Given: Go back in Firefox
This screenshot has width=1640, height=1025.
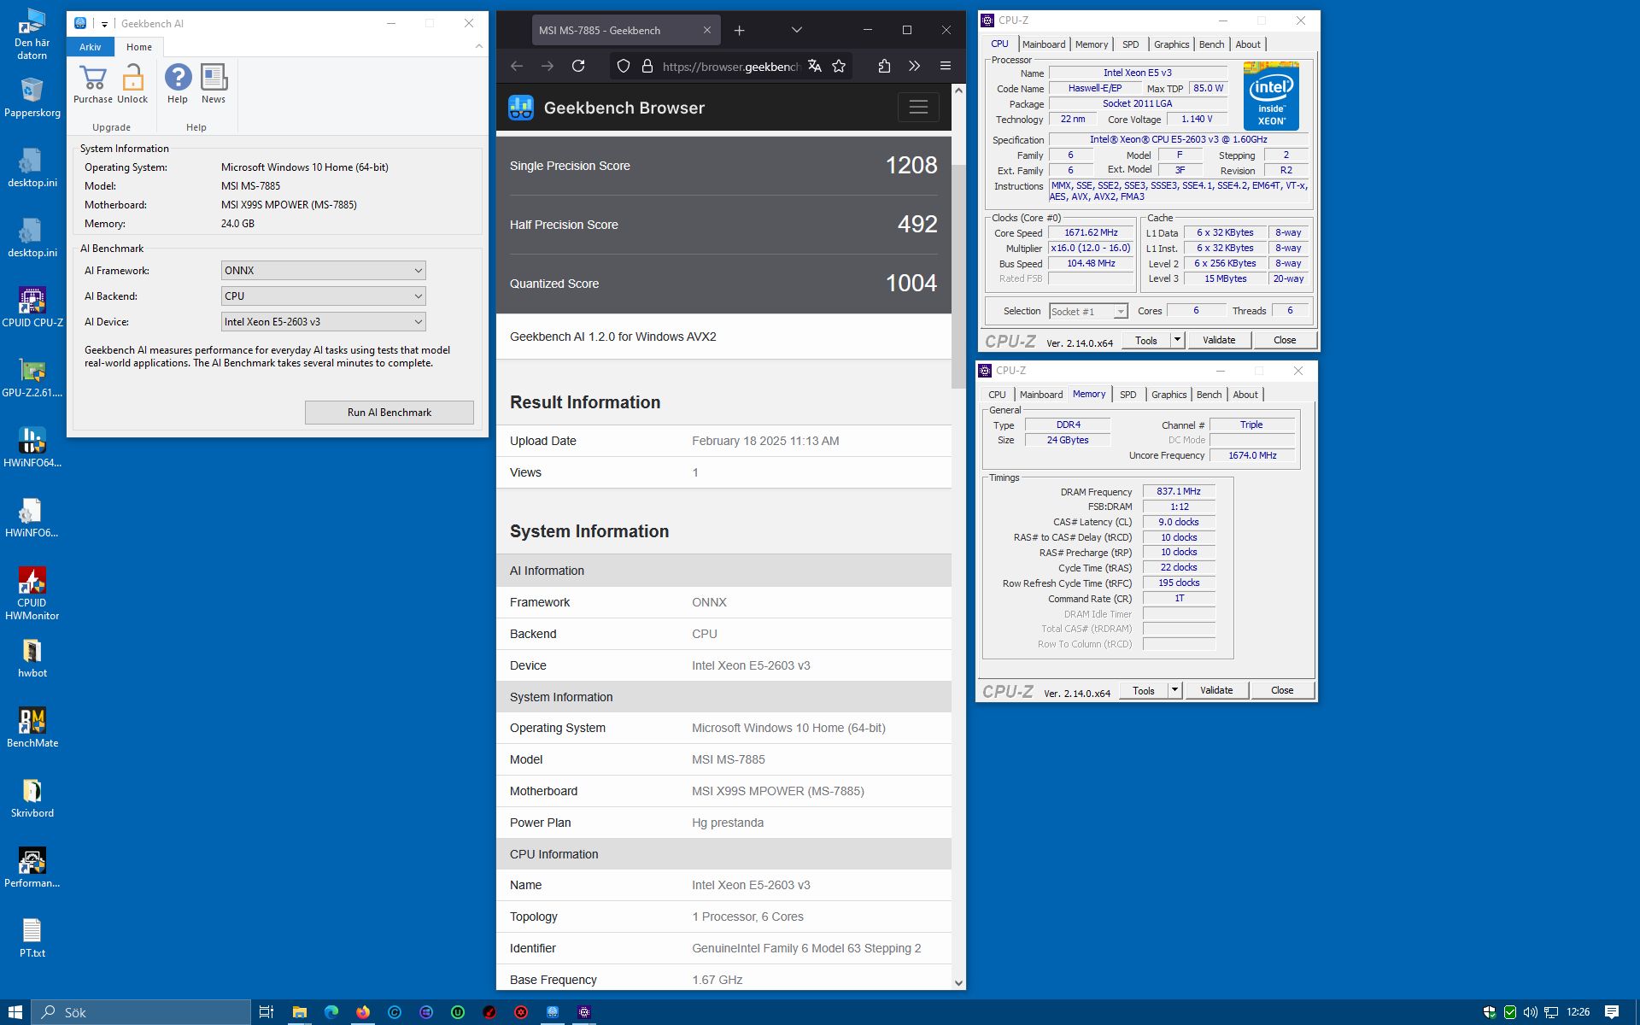Looking at the screenshot, I should pos(517,66).
